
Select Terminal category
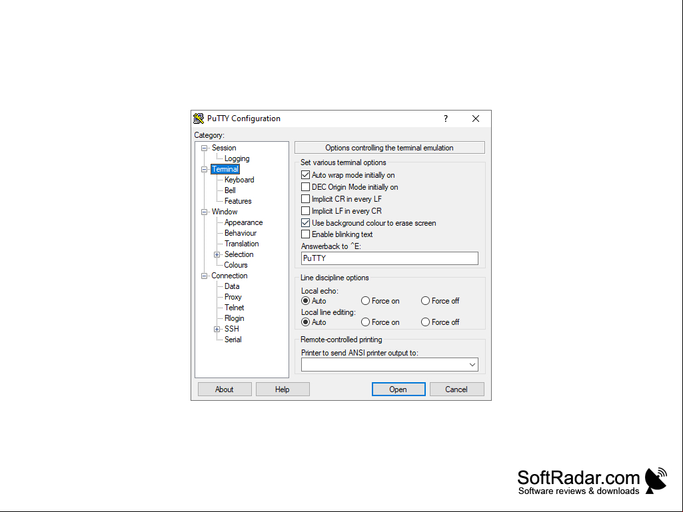tap(225, 169)
